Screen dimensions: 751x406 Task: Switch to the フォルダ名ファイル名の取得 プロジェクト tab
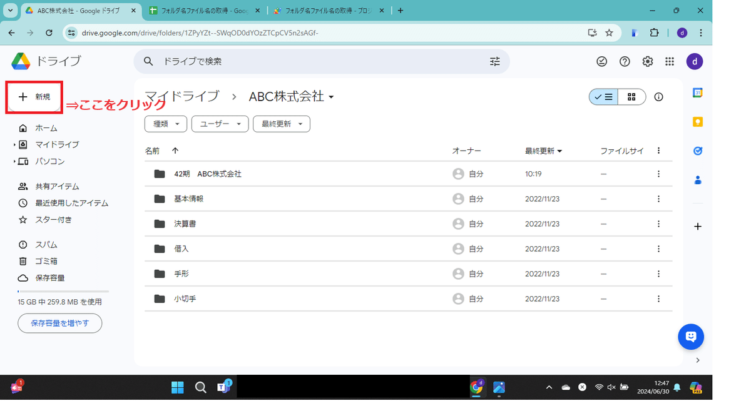[x=330, y=11]
